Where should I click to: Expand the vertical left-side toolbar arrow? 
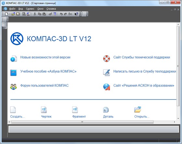pyautogui.click(x=6, y=28)
